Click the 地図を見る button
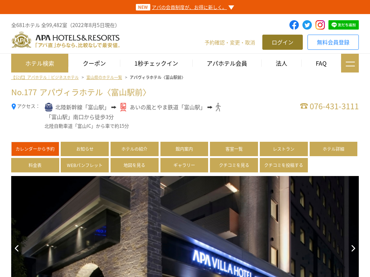This screenshot has width=370, height=277. 134,165
